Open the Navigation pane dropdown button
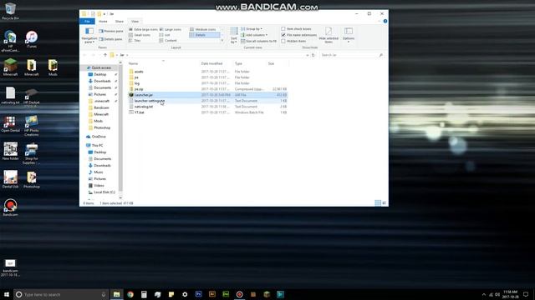 click(x=89, y=35)
